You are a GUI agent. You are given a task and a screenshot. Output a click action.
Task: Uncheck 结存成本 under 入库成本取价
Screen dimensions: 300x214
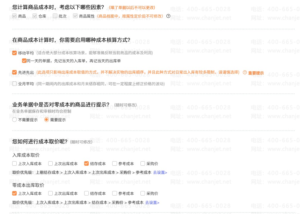point(86,163)
